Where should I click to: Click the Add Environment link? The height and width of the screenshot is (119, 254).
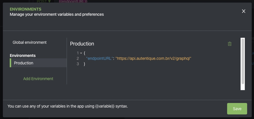click(x=38, y=79)
